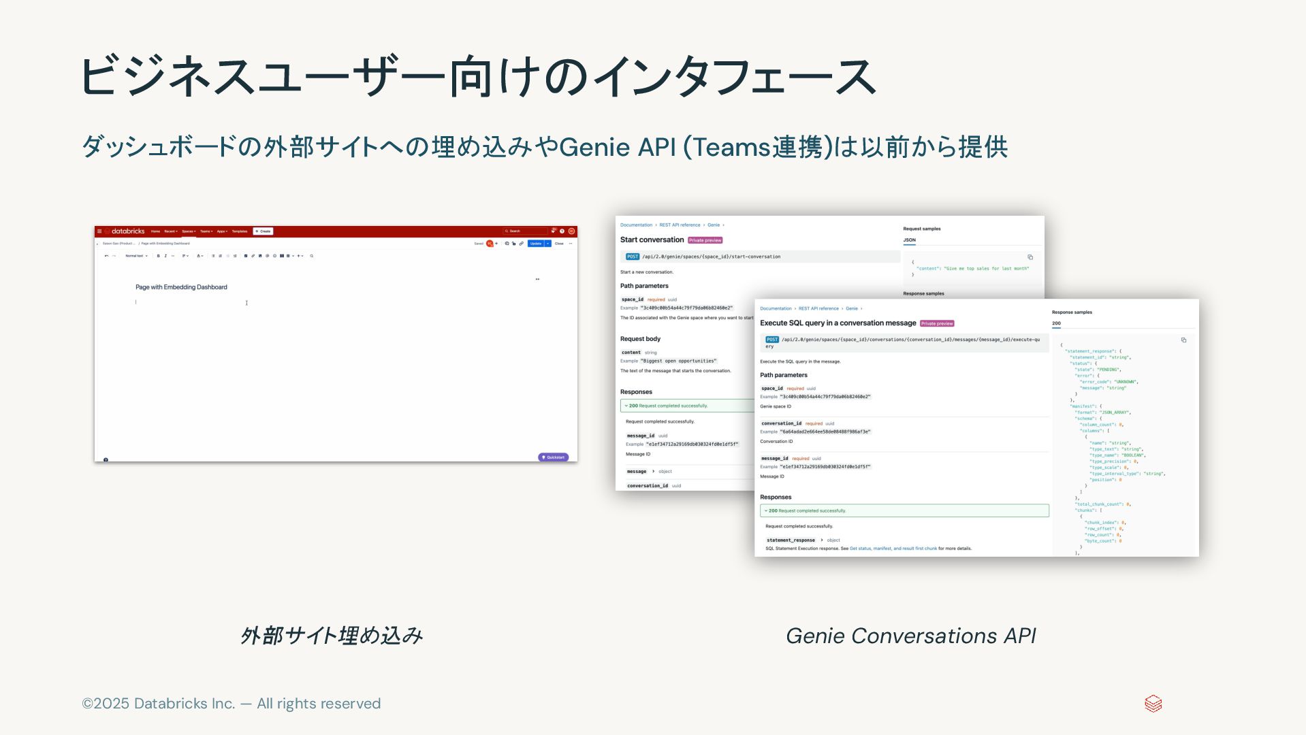
Task: Toggle italic formatting in the editor
Action: 165,256
